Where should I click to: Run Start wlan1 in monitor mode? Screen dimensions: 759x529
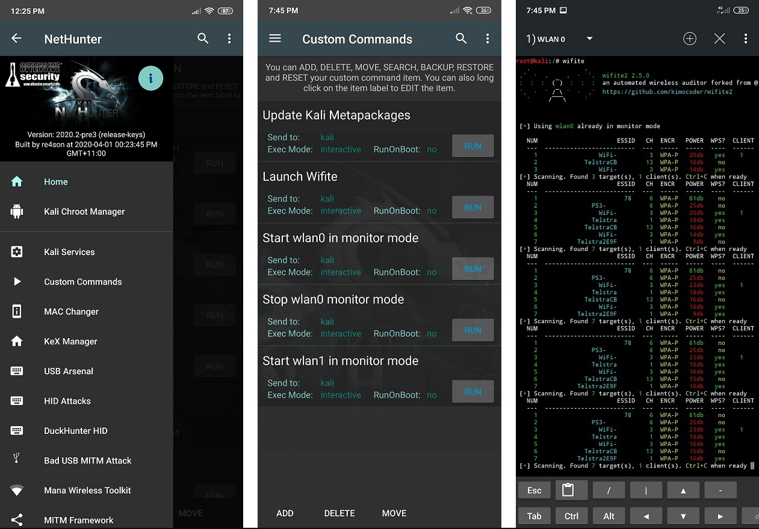click(x=473, y=392)
